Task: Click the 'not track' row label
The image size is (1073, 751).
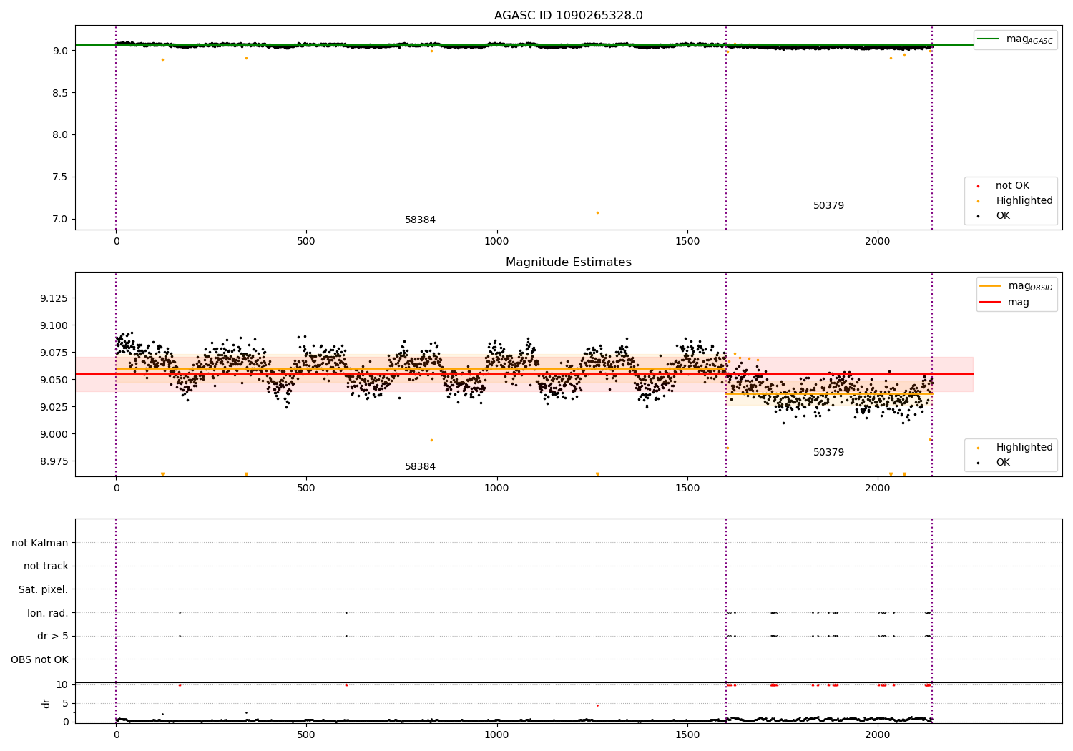Action: [46, 566]
